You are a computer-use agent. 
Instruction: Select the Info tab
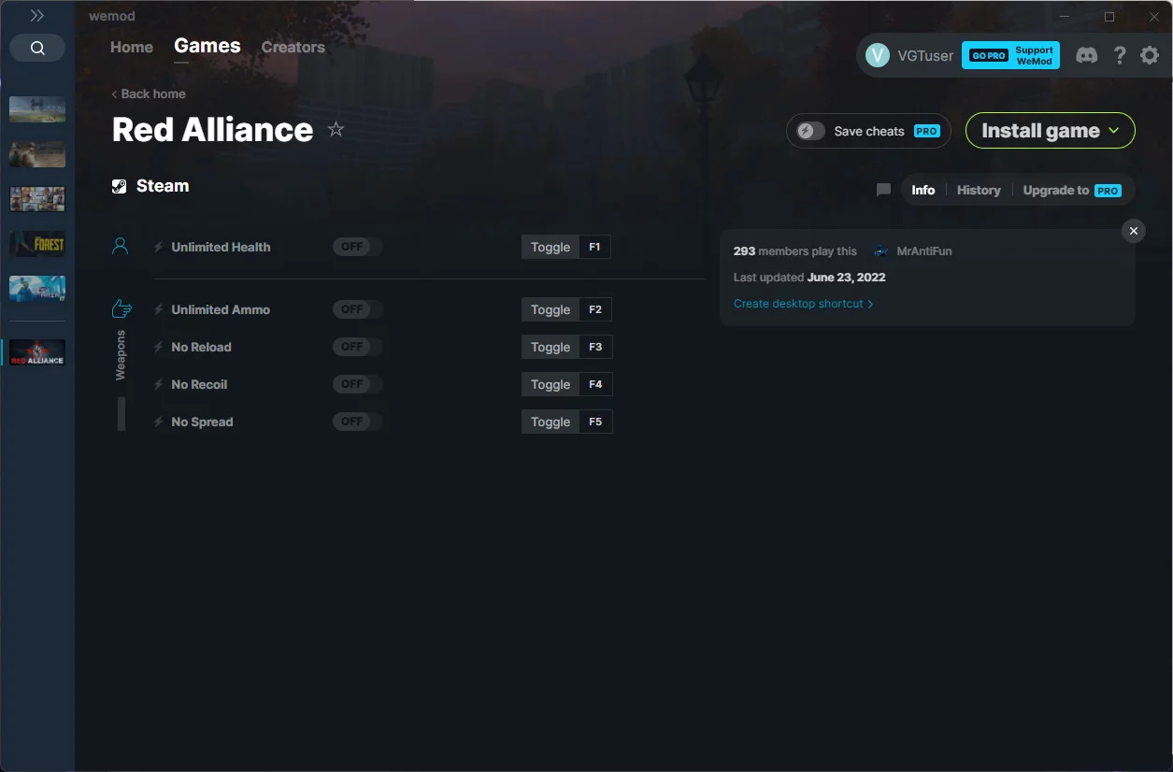coord(923,190)
